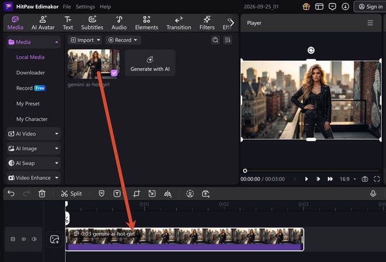Click the microphone voiceover icon
The width and height of the screenshot is (386, 262).
(x=373, y=193)
